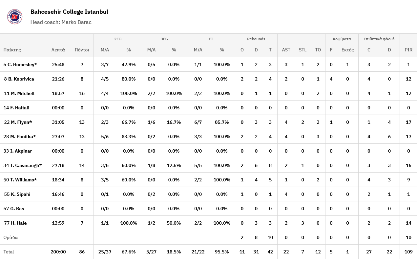Image resolution: width=417 pixels, height=259 pixels.
Task: Click the Bahcesehir College team logo
Action: (x=15, y=17)
